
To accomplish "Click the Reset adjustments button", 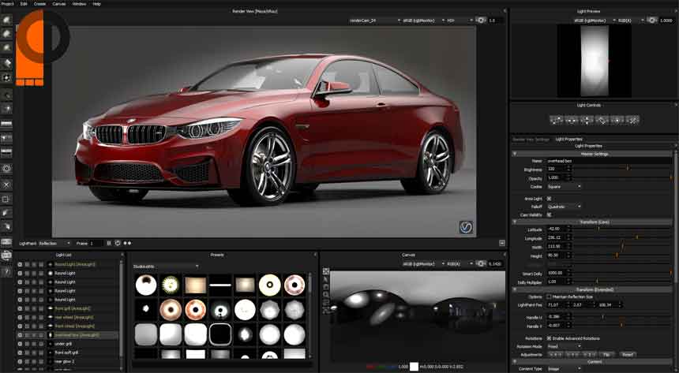I will [628, 355].
